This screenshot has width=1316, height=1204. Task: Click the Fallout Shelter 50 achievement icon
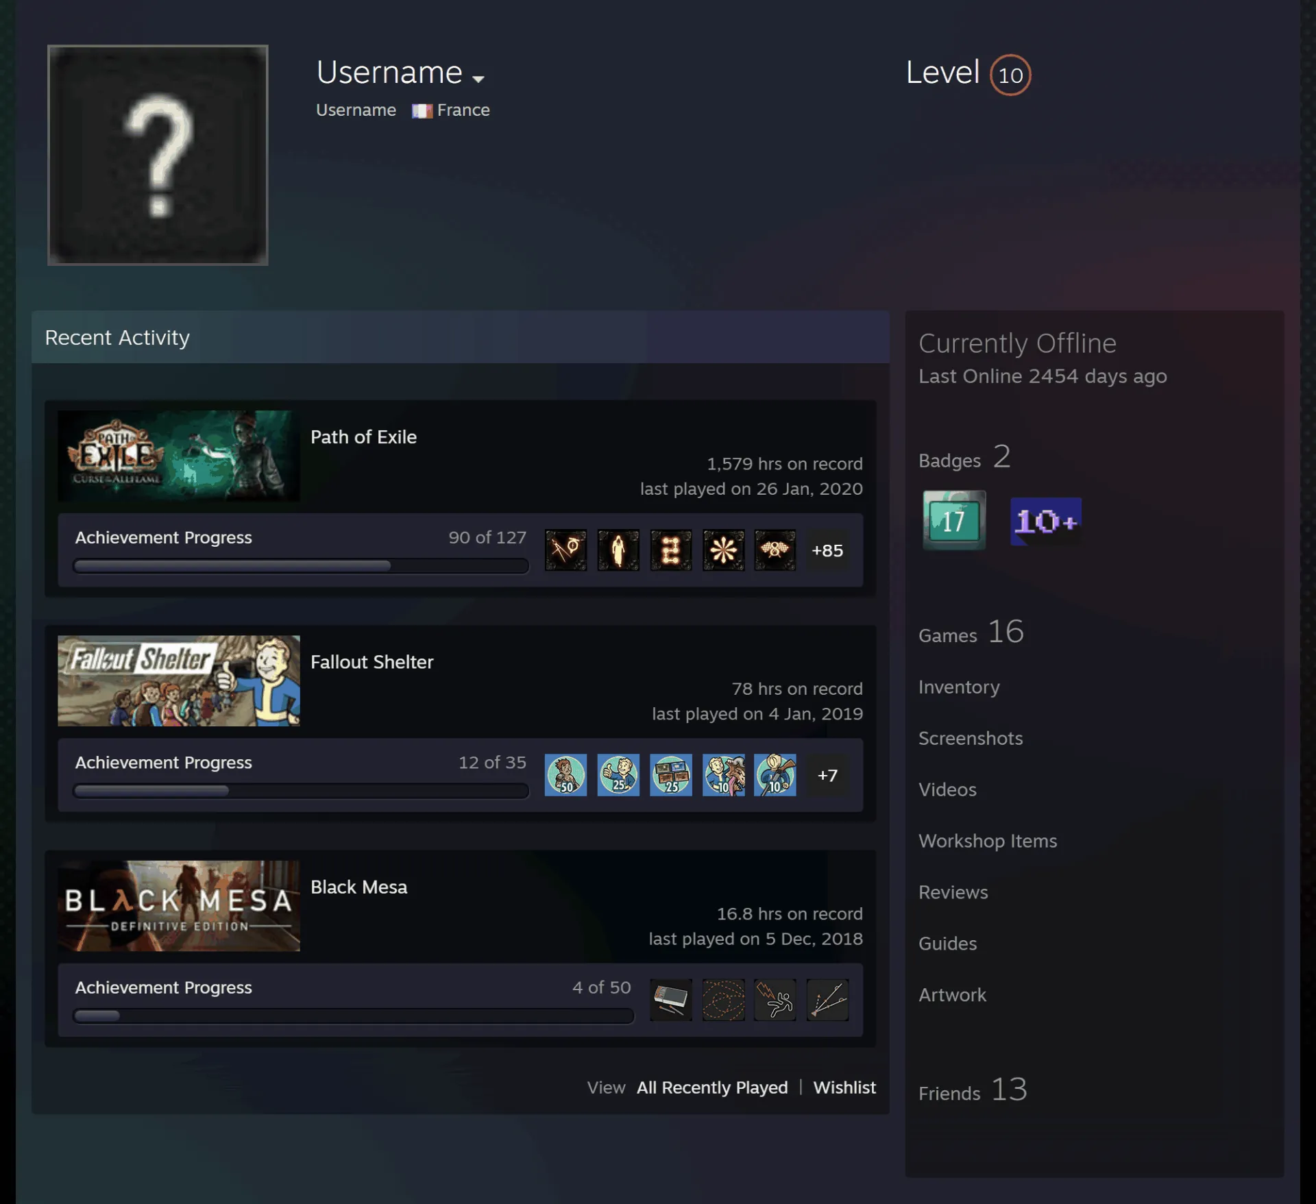click(565, 775)
